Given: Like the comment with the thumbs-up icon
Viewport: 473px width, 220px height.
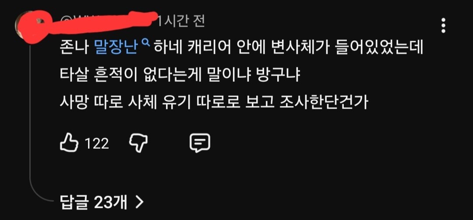Looking at the screenshot, I should click(69, 143).
